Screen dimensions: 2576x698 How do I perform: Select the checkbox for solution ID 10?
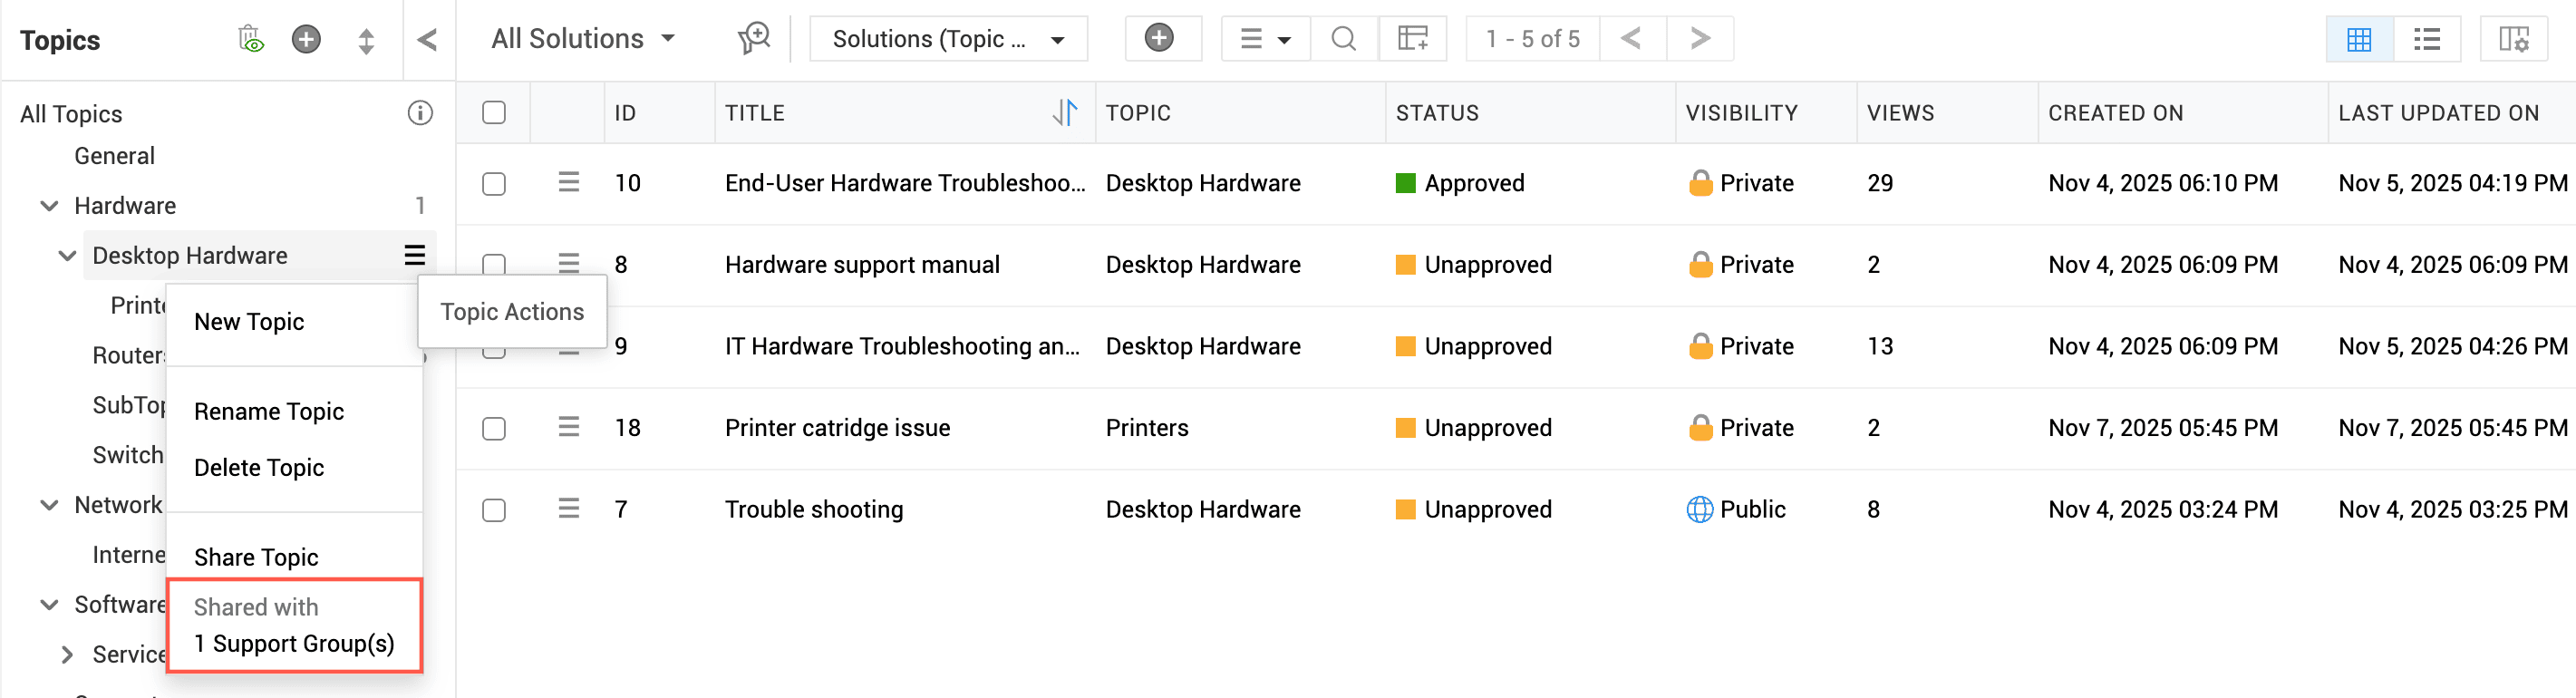point(494,184)
